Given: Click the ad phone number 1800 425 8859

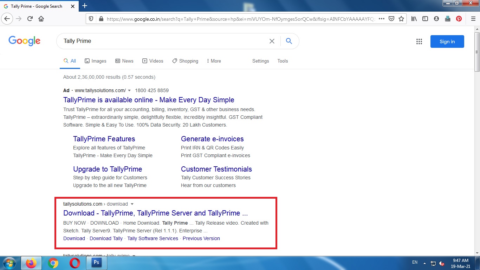Looking at the screenshot, I should (x=152, y=90).
